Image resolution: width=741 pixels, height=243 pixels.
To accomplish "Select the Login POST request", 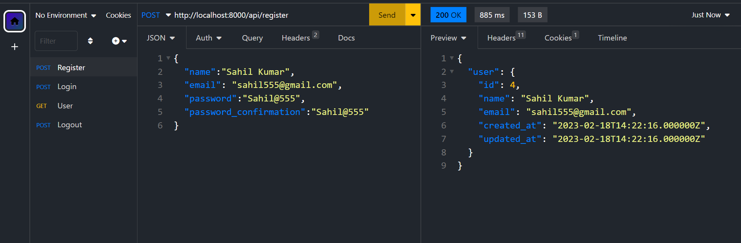I will pos(67,87).
